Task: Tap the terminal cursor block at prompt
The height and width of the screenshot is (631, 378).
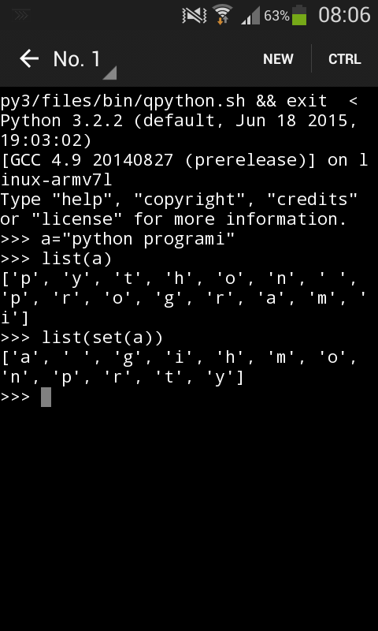Action: (x=46, y=398)
